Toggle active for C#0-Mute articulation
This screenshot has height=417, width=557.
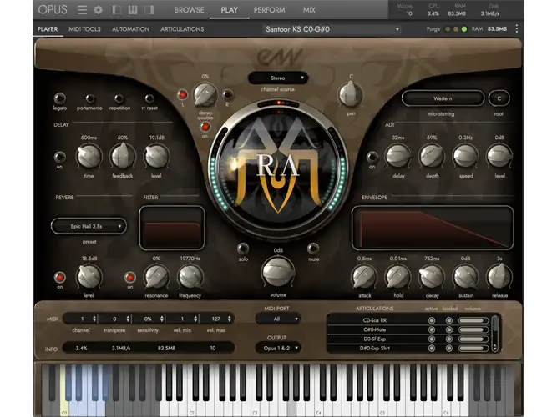coord(432,329)
